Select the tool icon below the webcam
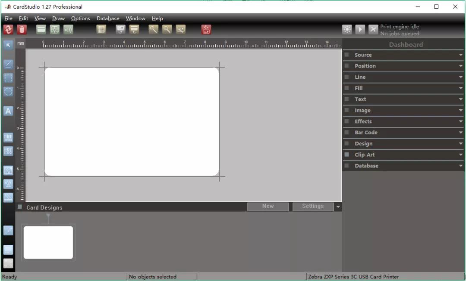Screen dimensions: 466x281 pos(8,198)
